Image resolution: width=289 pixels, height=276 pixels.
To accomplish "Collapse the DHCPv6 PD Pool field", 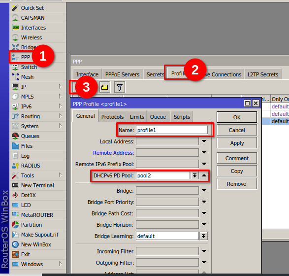I will pos(204,175).
